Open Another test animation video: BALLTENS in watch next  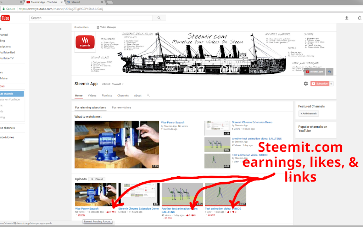[257, 139]
